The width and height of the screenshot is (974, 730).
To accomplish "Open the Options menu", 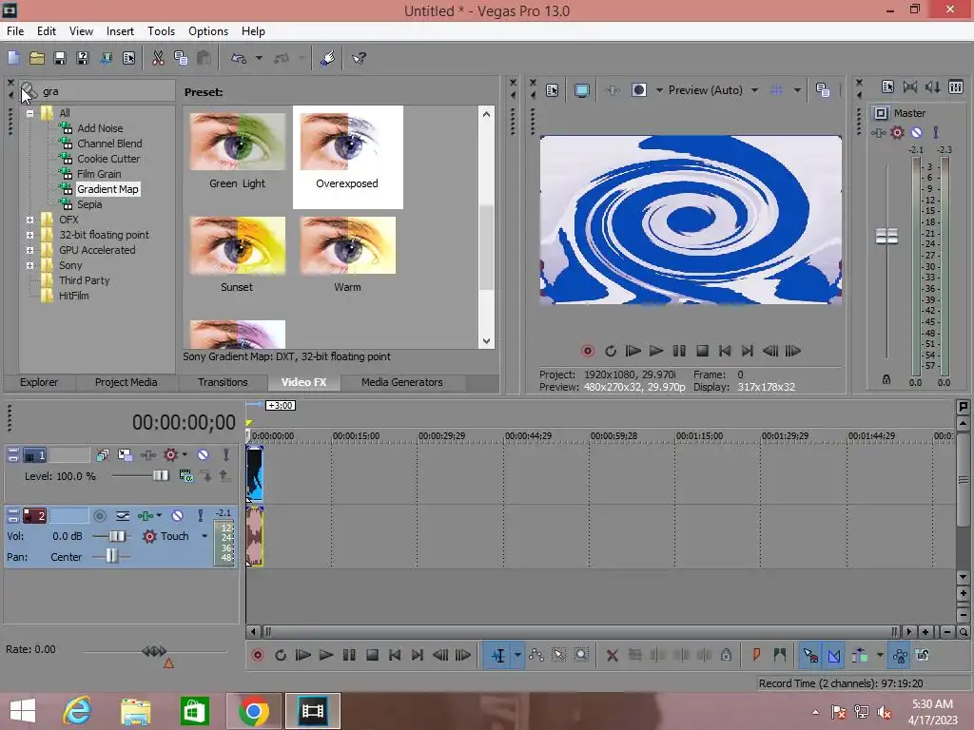I will pyautogui.click(x=208, y=31).
